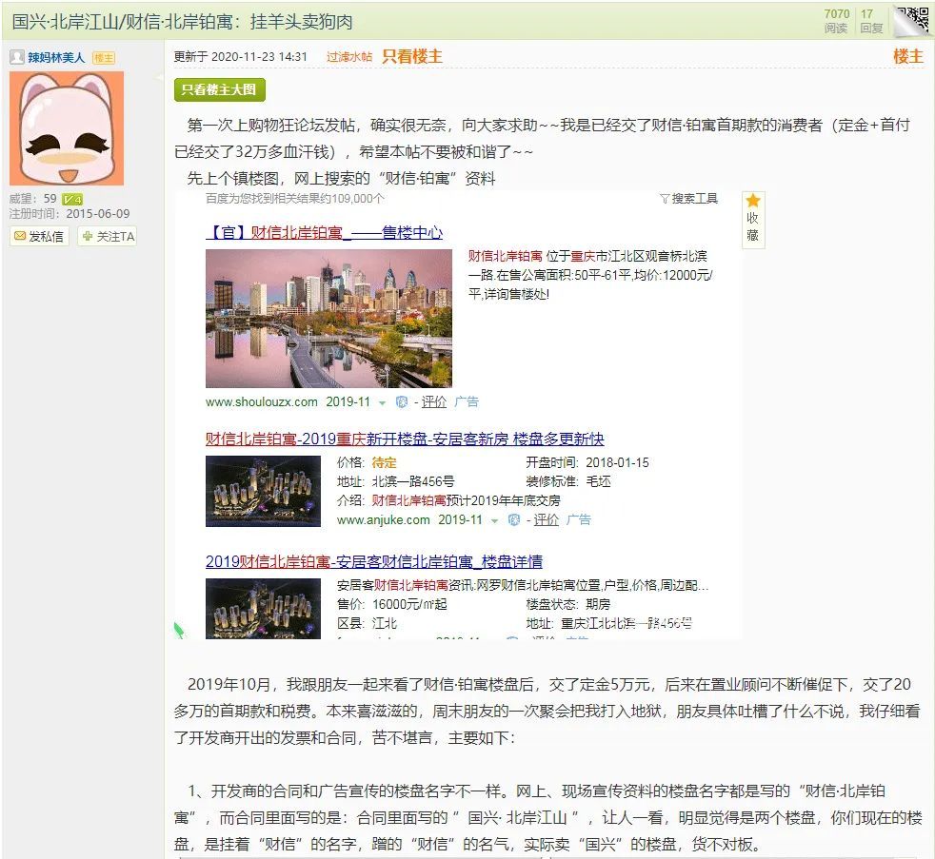Click the city skyline thumbnail image
The width and height of the screenshot is (935, 859).
point(328,319)
